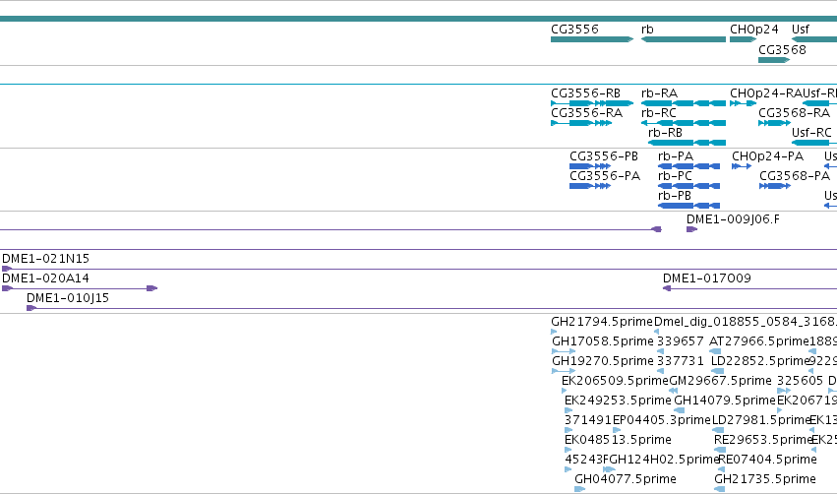
Task: Click the CHOp24 gene arrow
Action: tap(743, 39)
